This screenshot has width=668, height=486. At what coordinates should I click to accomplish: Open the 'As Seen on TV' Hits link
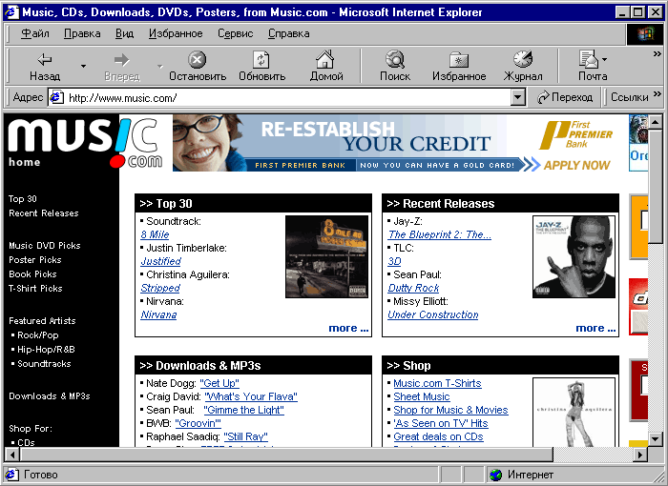441,423
